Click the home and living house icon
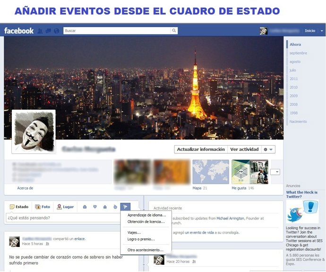This screenshot has width=326, height=272. 105,207
